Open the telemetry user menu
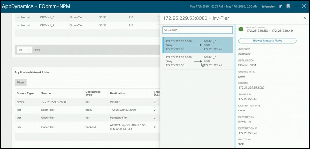Image resolution: width=310 pixels, height=149 pixels. [x=268, y=6]
